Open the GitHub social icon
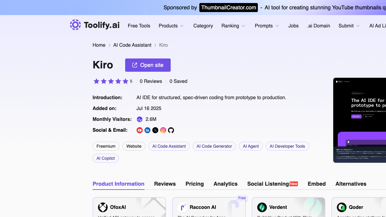 pyautogui.click(x=171, y=130)
